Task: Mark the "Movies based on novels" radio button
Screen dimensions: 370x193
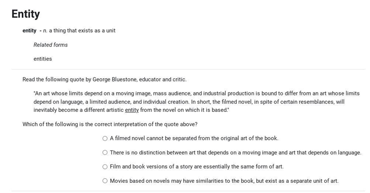Action: click(105, 181)
